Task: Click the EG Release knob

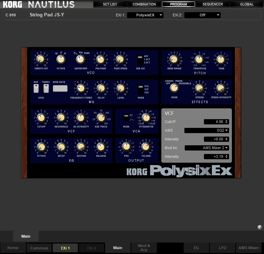Action: coord(101,147)
